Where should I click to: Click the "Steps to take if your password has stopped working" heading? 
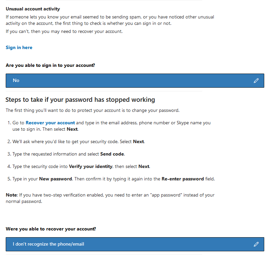pyautogui.click(x=80, y=100)
